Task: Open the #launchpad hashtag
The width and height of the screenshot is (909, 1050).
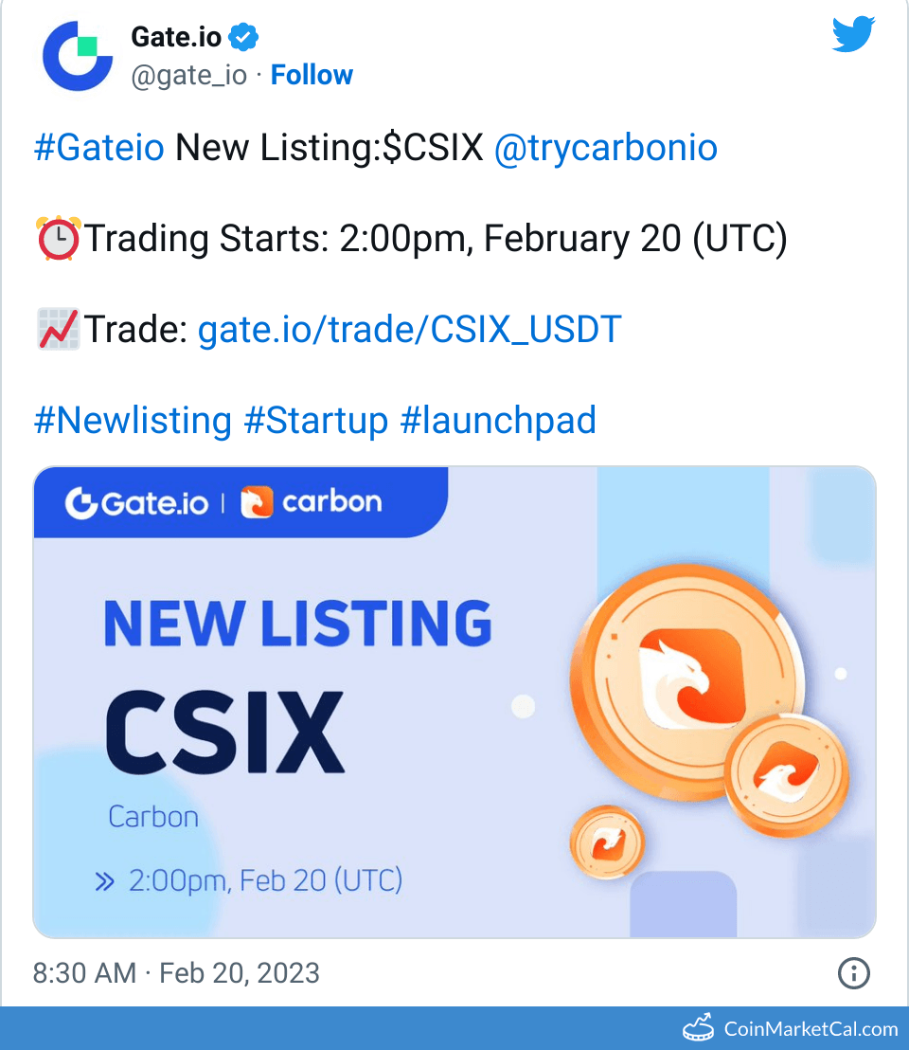Action: (x=498, y=420)
